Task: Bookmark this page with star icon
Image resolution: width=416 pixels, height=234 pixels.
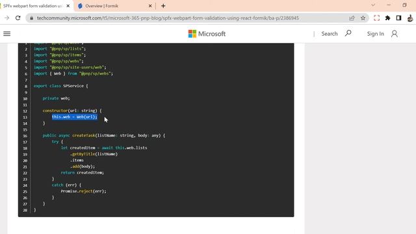Action: 363,18
